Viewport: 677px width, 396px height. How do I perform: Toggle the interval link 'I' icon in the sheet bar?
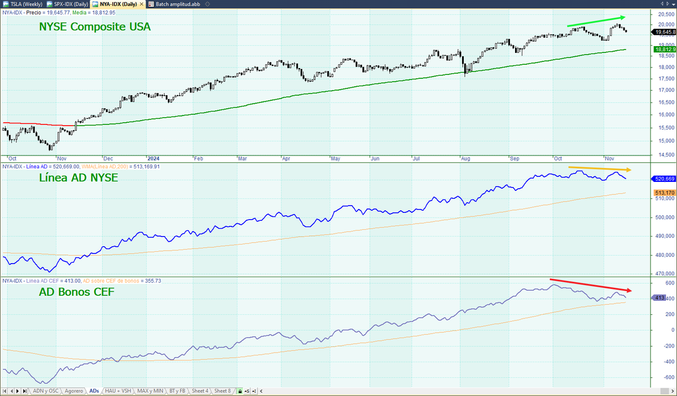coord(254,390)
